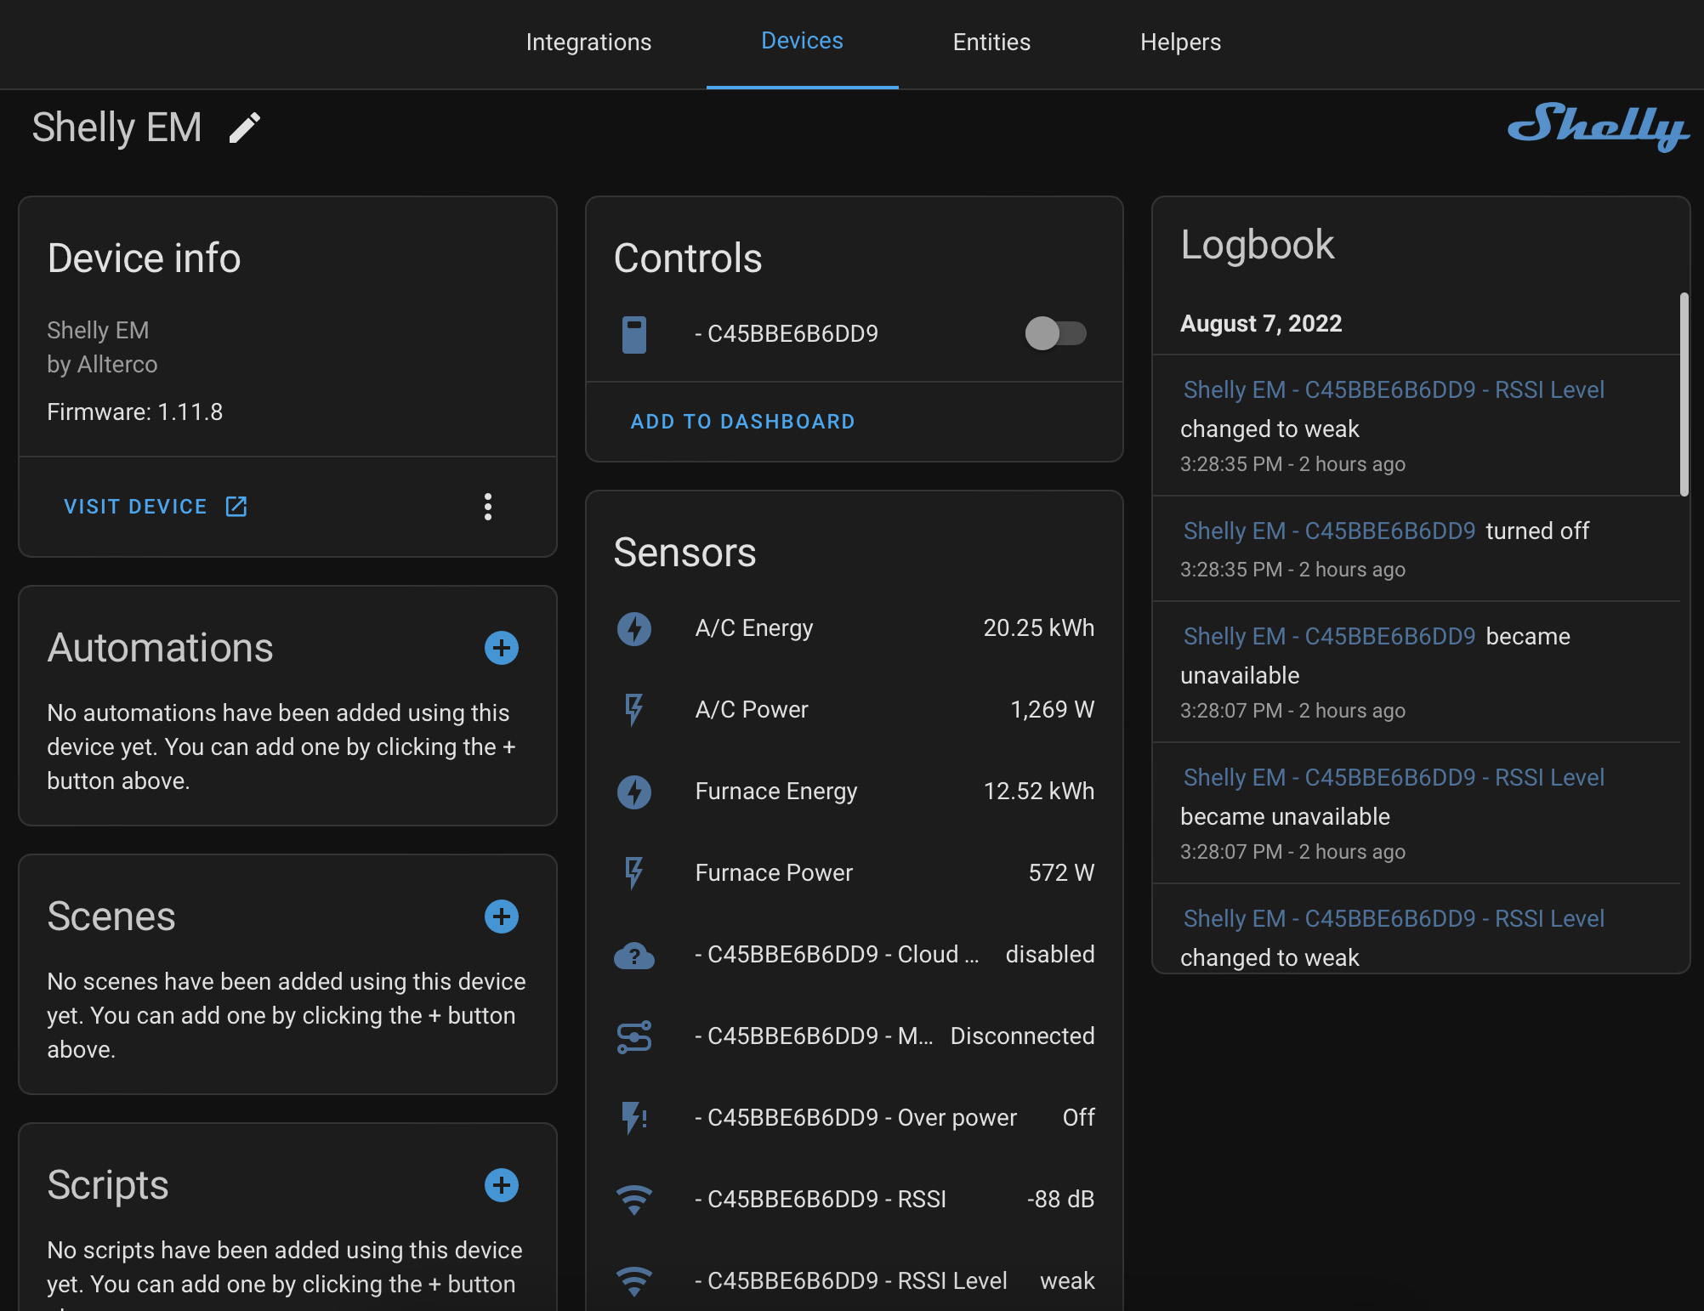This screenshot has height=1311, width=1704.
Task: Open the RSSI Level weak row
Action: [855, 1281]
